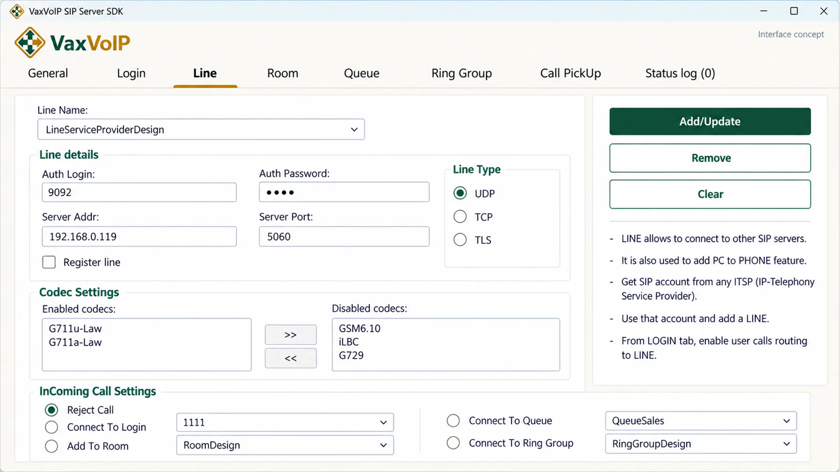Select G729 in disabled codecs

click(351, 355)
